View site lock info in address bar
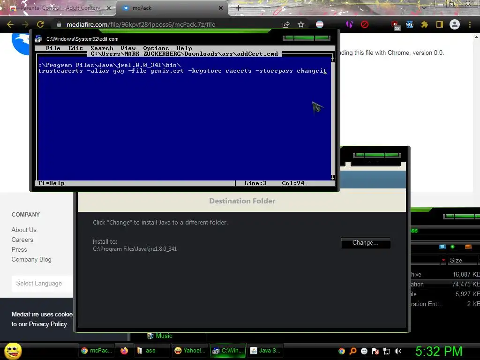480x360 pixels. (59, 24)
